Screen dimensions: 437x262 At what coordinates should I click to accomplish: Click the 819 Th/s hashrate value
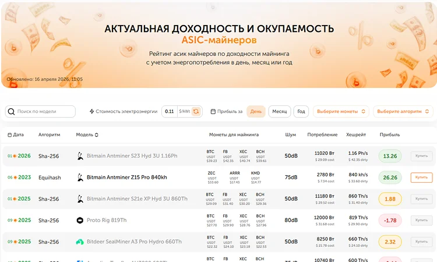358,218
